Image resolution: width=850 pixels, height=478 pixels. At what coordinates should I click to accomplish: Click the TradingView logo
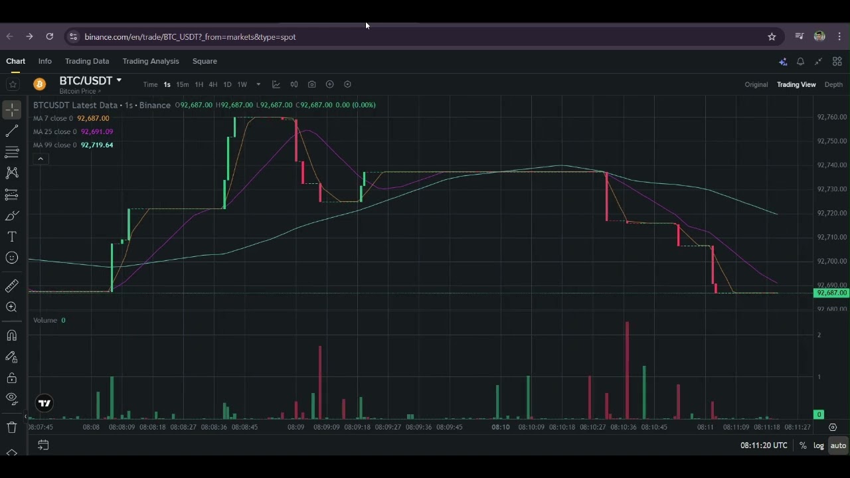[x=44, y=403]
